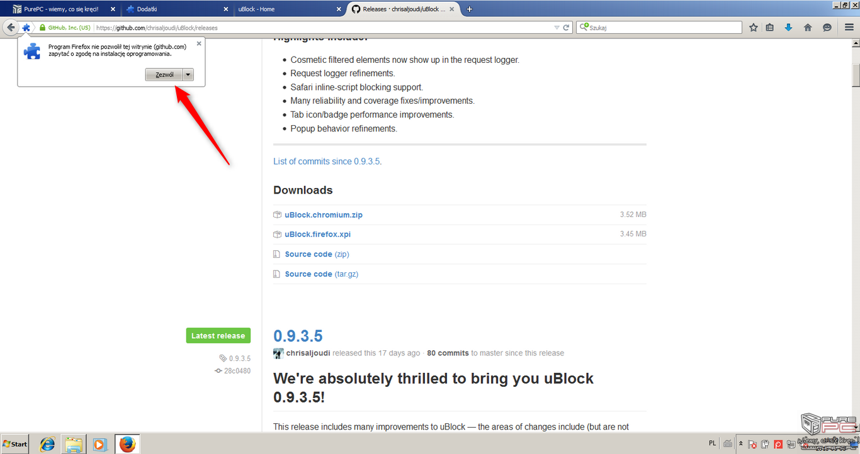This screenshot has width=860, height=454.
Task: Close the uBlock - Home tab
Action: 339,9
